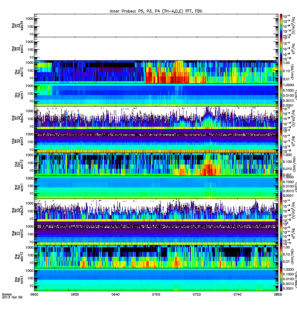
Task: Click the "the fbk scm1" panel label
Action: (19, 279)
